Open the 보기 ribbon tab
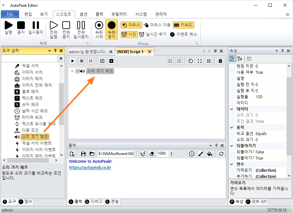This screenshot has height=214, width=293. click(44, 14)
